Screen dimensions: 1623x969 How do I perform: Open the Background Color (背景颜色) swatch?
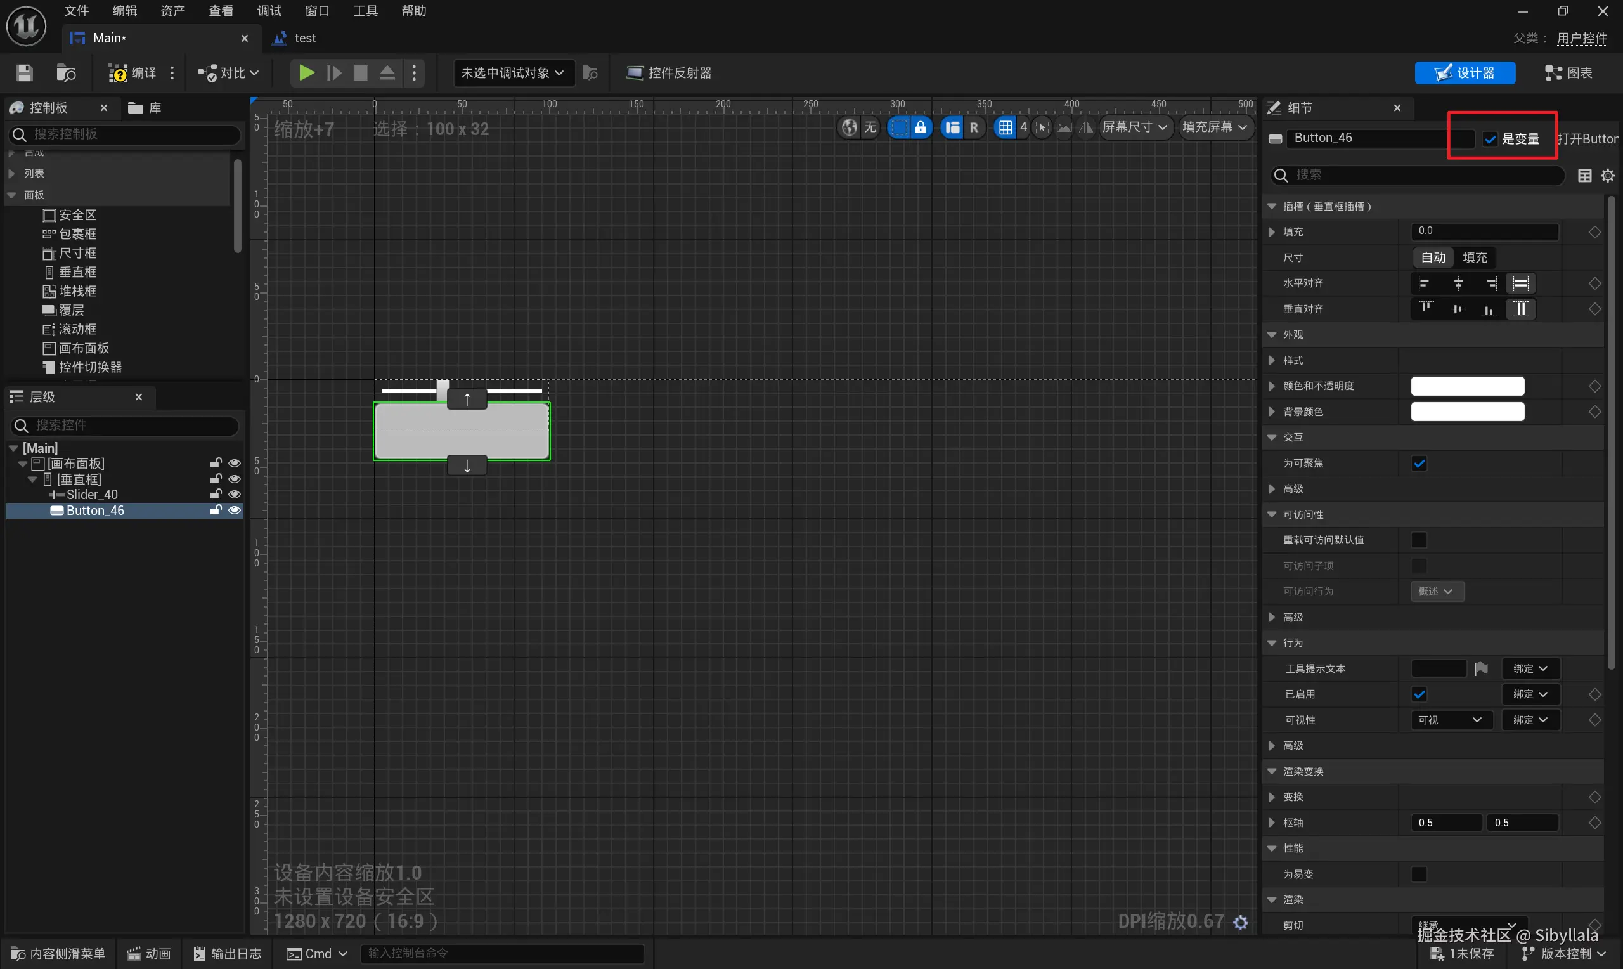point(1467,412)
